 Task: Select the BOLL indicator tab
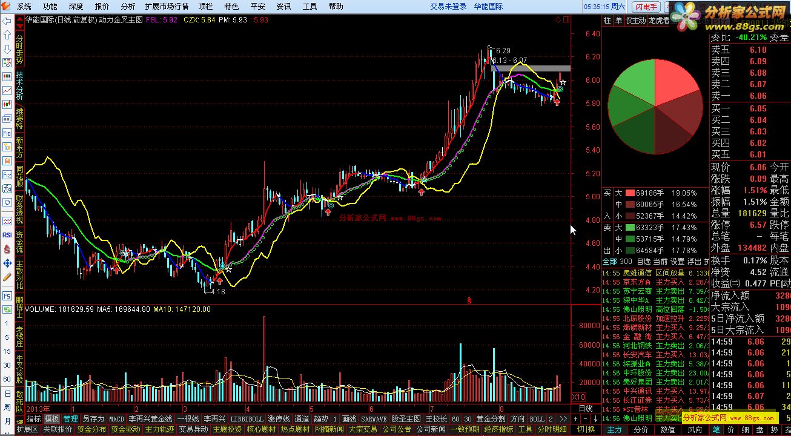tap(537, 419)
